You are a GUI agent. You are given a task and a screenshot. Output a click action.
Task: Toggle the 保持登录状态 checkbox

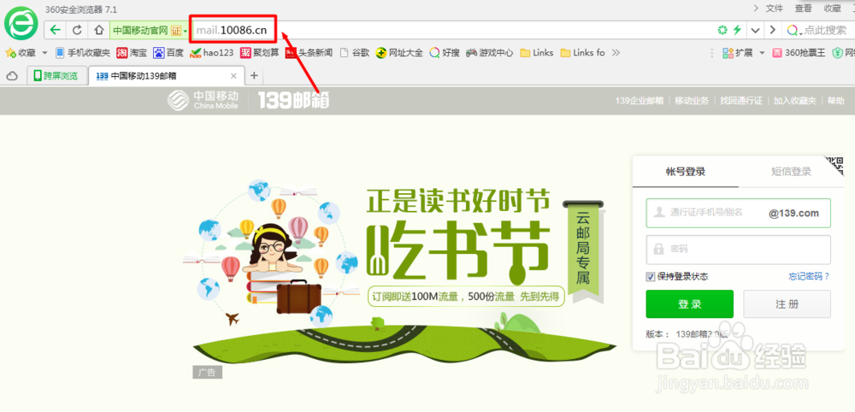[650, 277]
